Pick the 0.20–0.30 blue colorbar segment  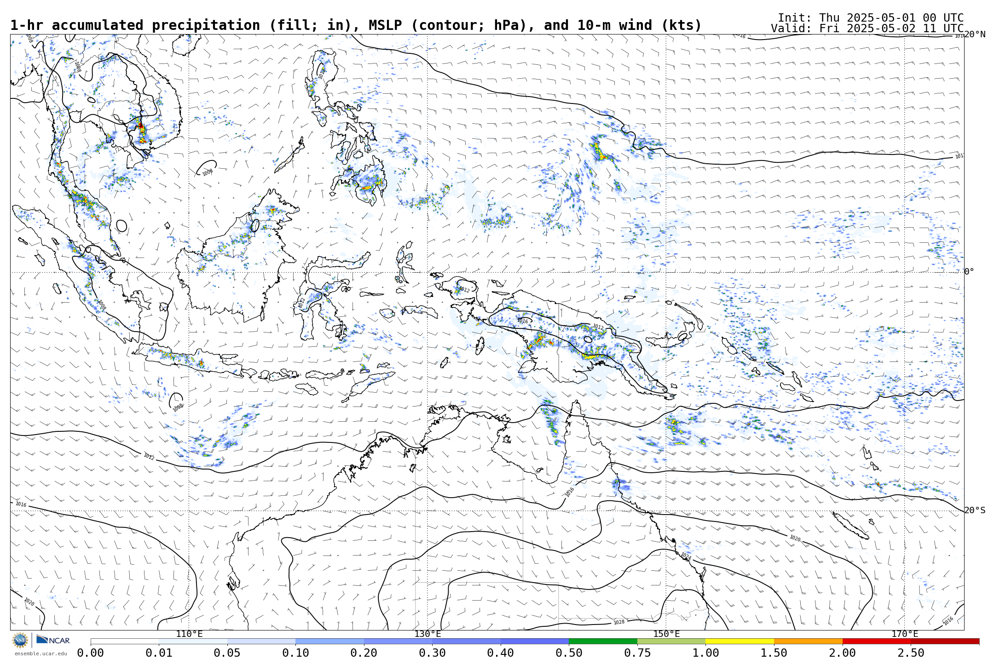click(x=398, y=641)
